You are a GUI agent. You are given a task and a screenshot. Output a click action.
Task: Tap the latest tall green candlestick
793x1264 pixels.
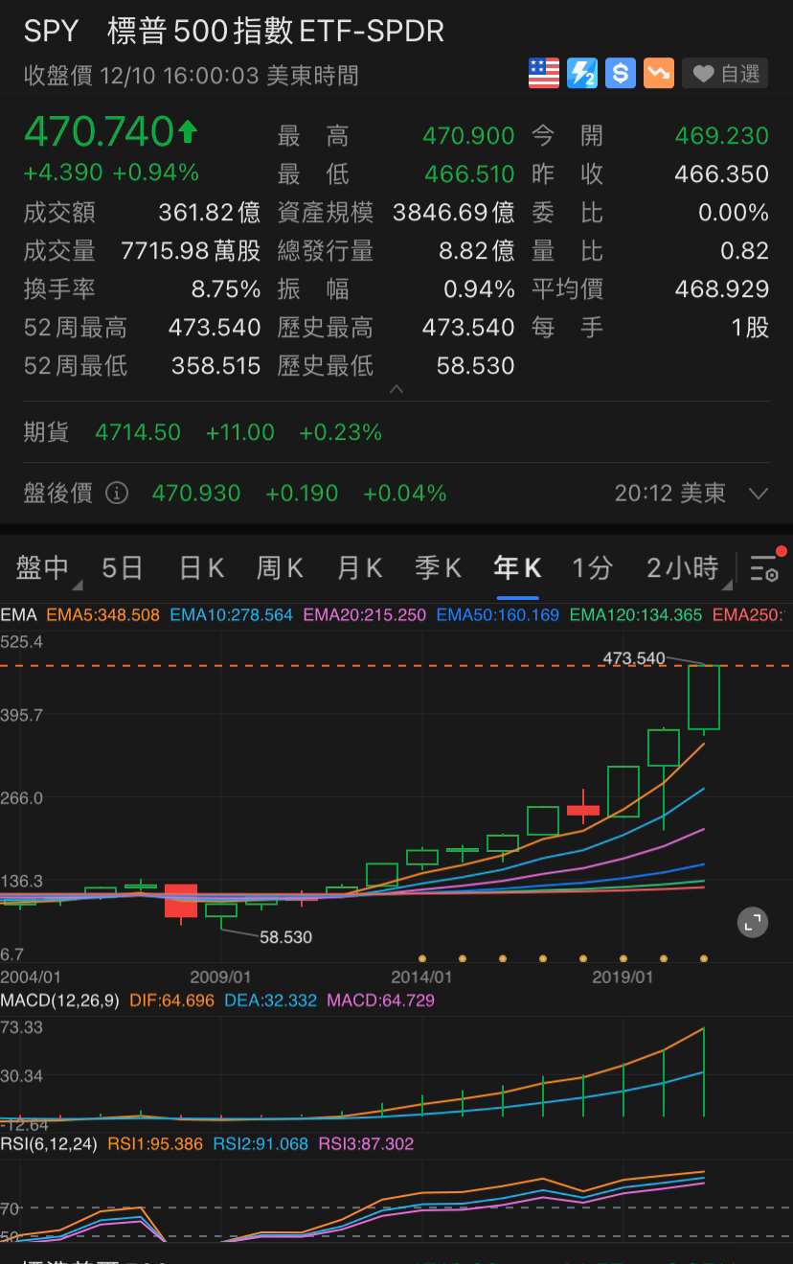pos(704,698)
